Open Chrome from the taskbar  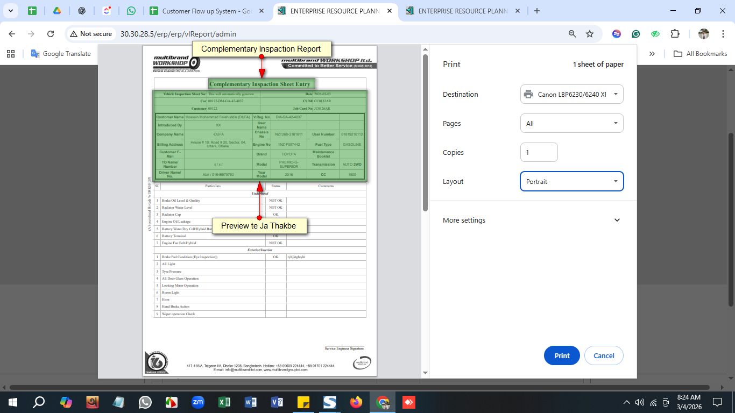click(383, 402)
